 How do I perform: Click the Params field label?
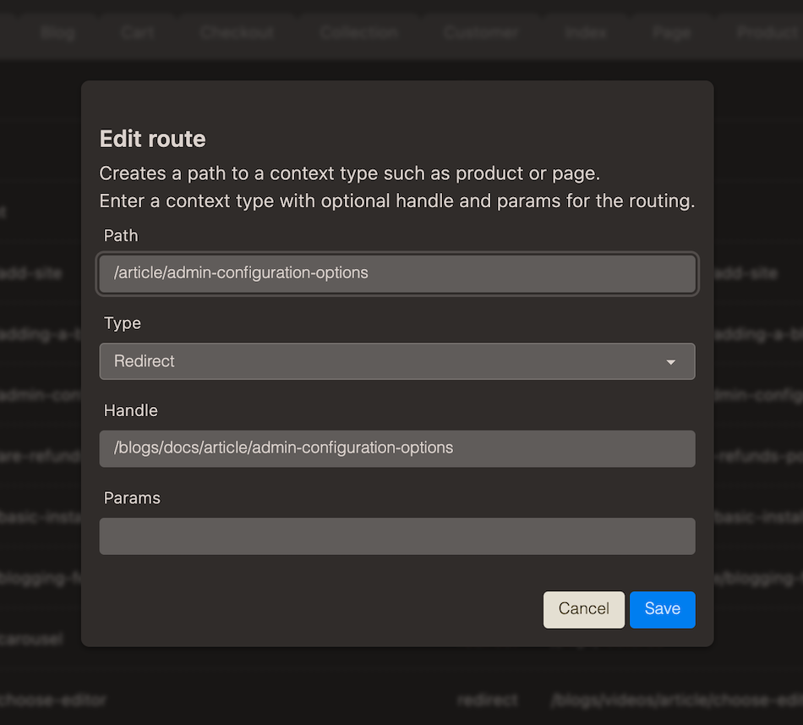(x=132, y=498)
